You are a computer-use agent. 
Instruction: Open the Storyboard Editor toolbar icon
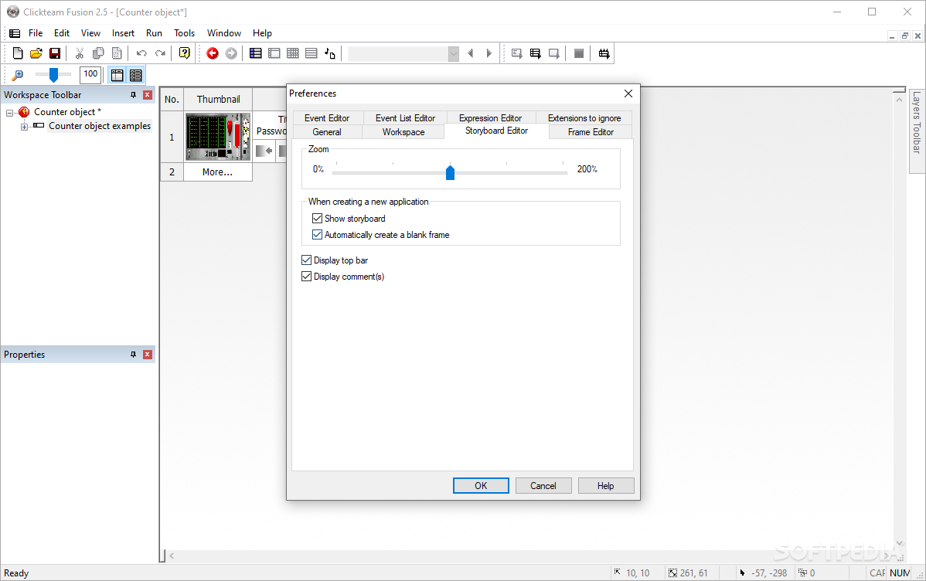(255, 53)
